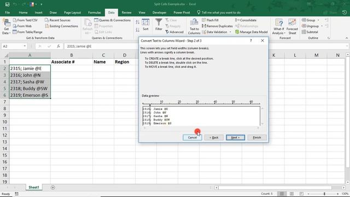Switch to Page Layout view in status bar

(x=291, y=194)
